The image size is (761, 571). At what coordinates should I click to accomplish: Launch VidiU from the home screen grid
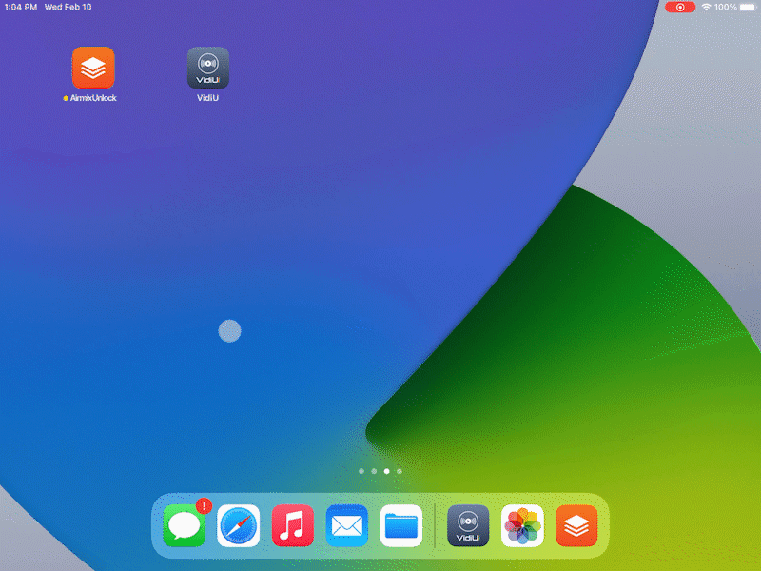point(207,68)
